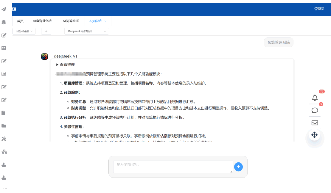Open the Deepseek内部培训 dropdown
Screen dimensions: 331x193
tap(86, 31)
